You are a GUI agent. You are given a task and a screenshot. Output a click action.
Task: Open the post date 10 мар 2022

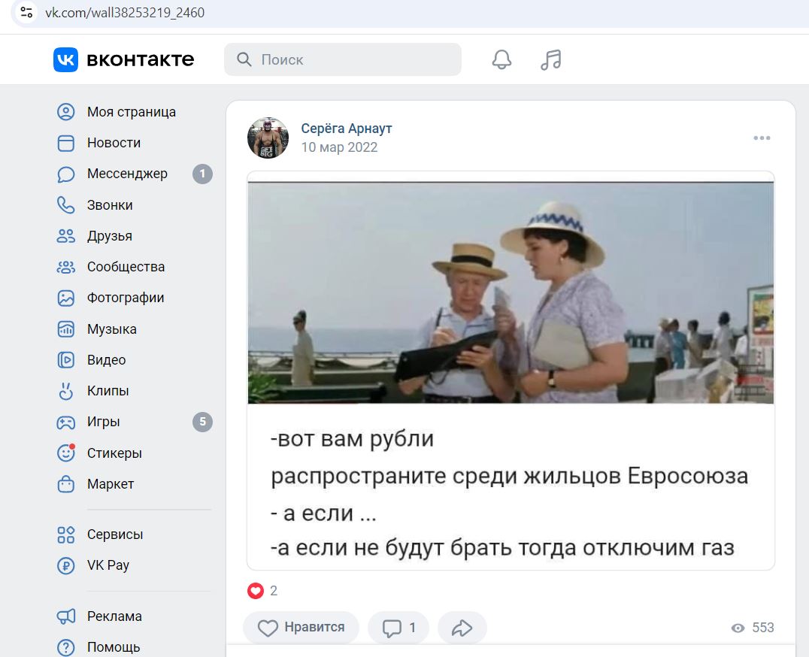(x=340, y=147)
